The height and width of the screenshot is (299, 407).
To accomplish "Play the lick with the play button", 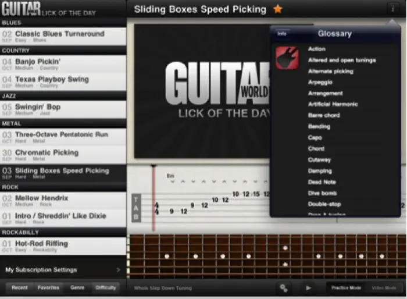I will click(308, 288).
